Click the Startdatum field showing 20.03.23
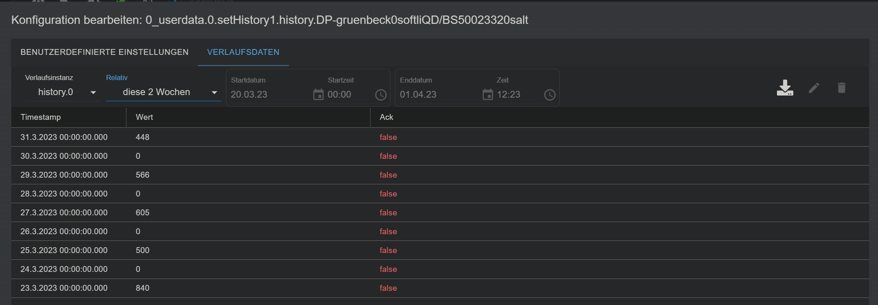 (x=268, y=95)
